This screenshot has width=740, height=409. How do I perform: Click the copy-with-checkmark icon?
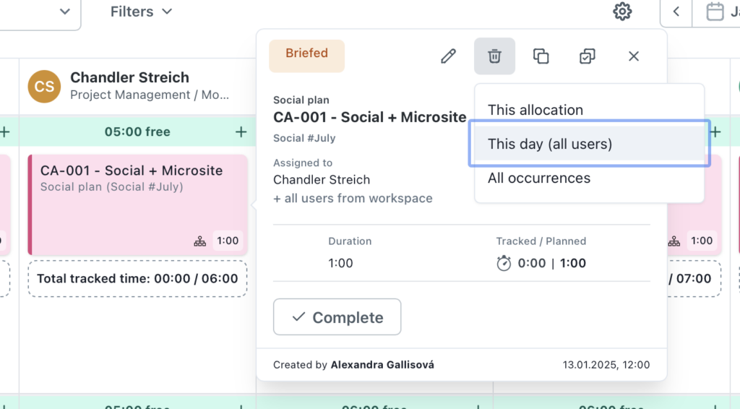click(587, 56)
